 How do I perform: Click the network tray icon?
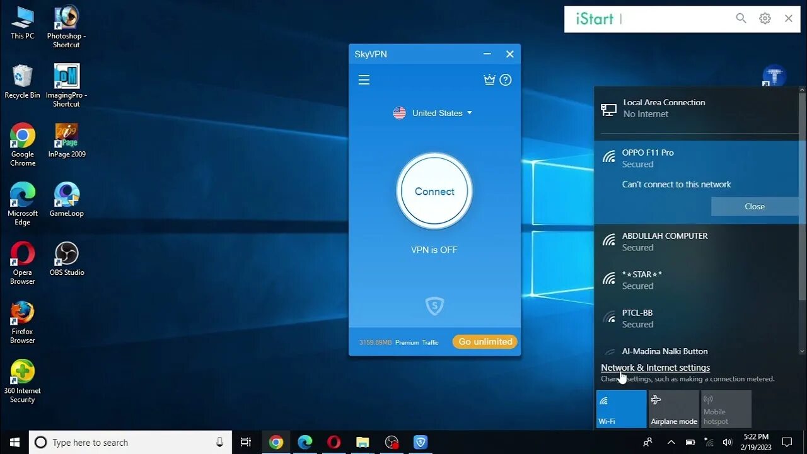(709, 442)
